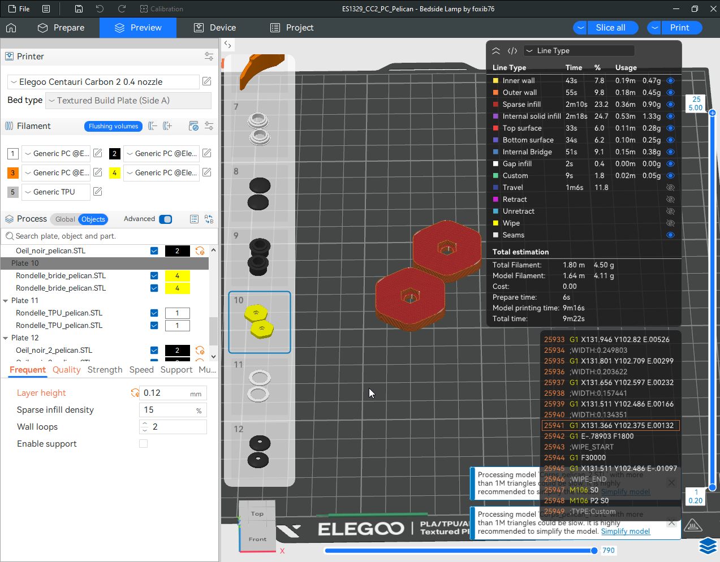Collapse Plate 11 tree node
Image resolution: width=720 pixels, height=562 pixels.
[6, 301]
